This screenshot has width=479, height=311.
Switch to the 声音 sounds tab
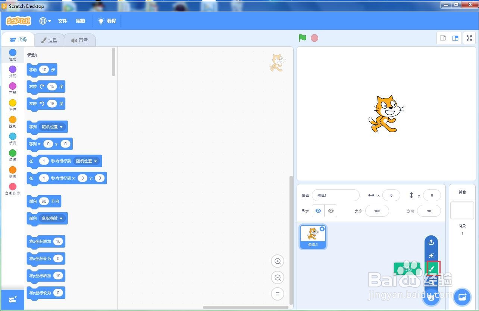point(80,40)
